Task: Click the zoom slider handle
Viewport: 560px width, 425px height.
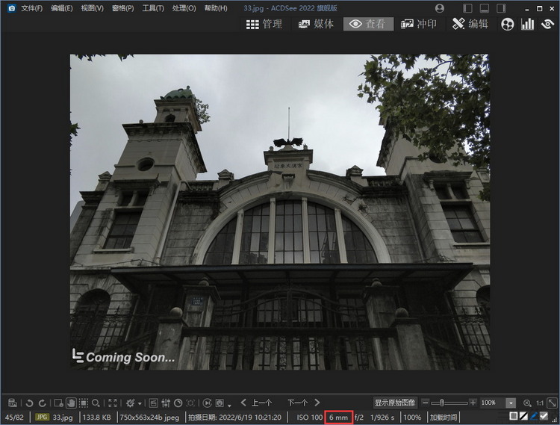Action: 442,403
